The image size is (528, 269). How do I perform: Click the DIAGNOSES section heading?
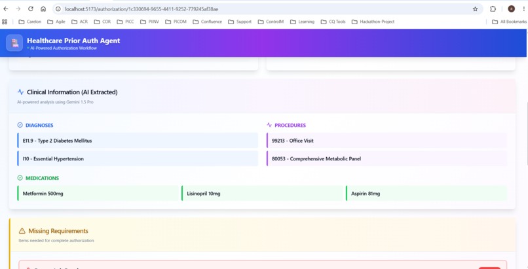(39, 125)
